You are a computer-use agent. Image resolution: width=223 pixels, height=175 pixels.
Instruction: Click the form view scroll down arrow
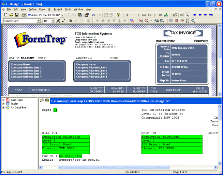point(219,94)
